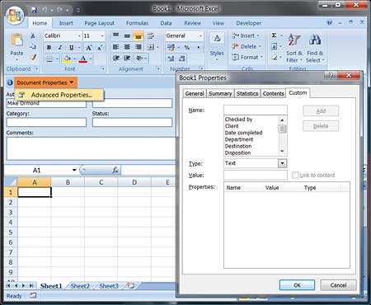Open the Contents tab in Properties dialog
The height and width of the screenshot is (305, 371).
[x=273, y=93]
